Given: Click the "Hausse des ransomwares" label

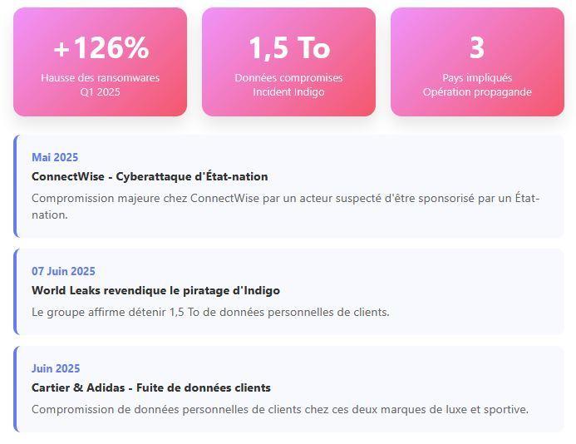Looking at the screenshot, I should [x=100, y=77].
